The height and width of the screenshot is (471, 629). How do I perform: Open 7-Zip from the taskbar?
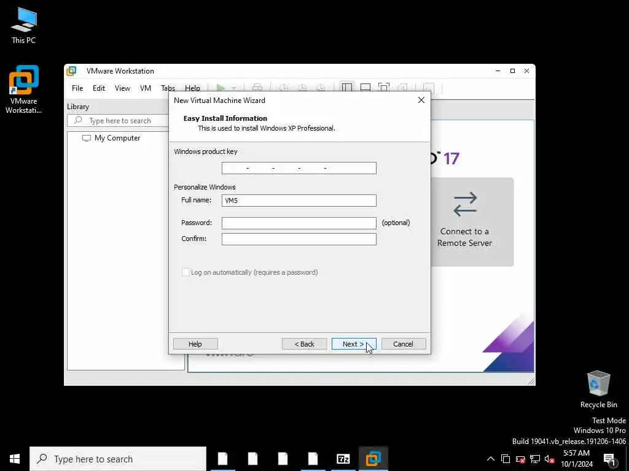[x=343, y=459]
